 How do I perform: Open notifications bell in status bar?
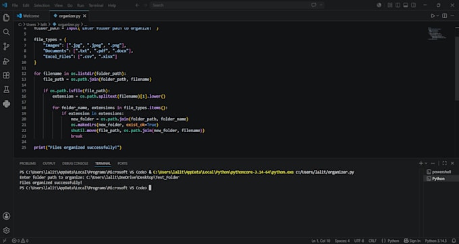coord(454,241)
